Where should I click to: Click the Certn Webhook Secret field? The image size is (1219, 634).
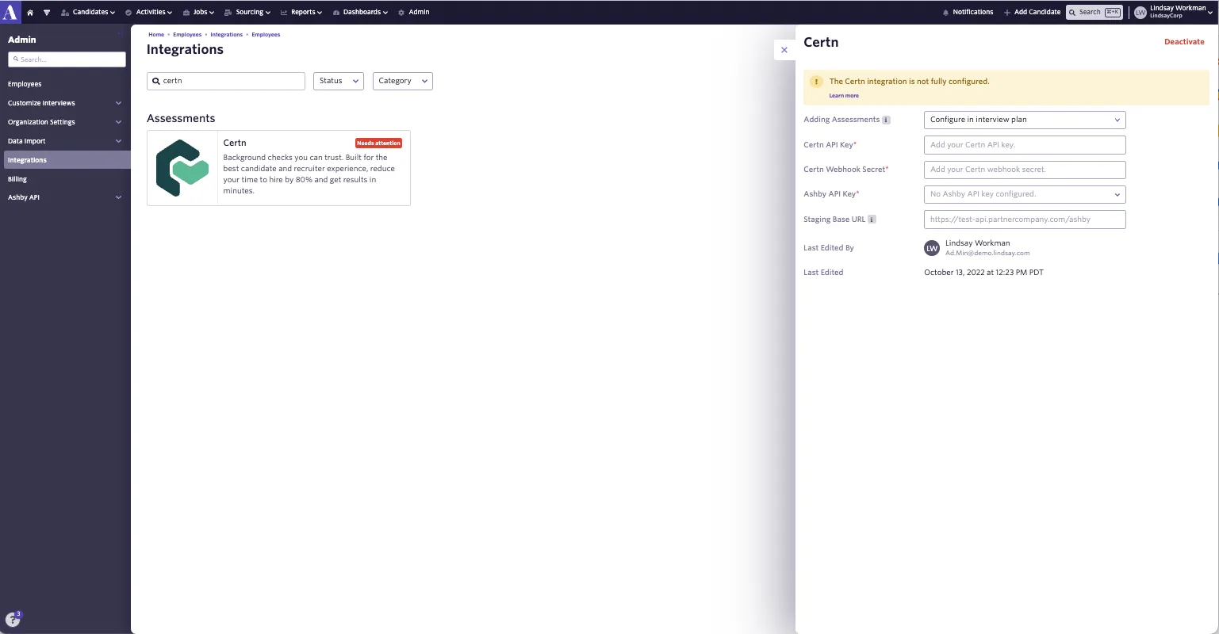[1025, 170]
